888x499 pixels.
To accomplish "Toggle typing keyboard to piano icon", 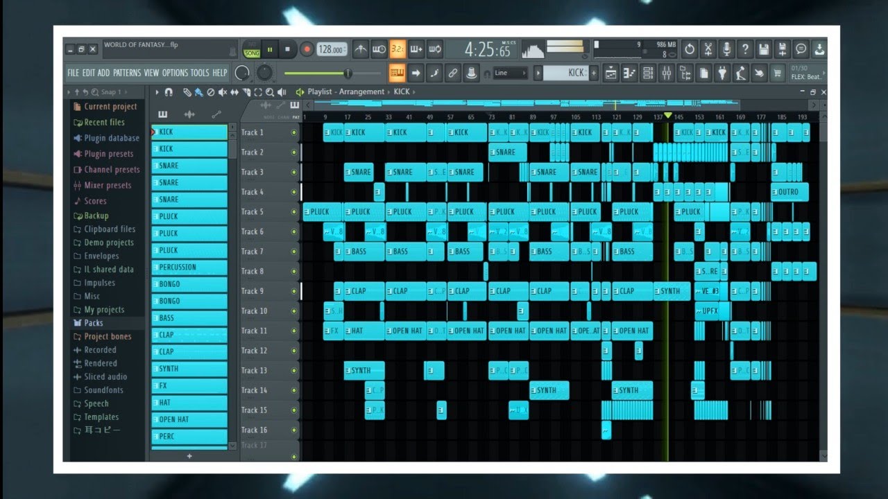I will coord(398,73).
